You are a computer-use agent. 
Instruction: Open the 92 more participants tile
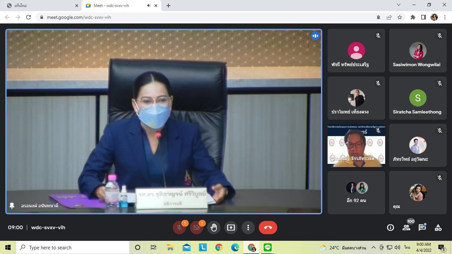356,192
